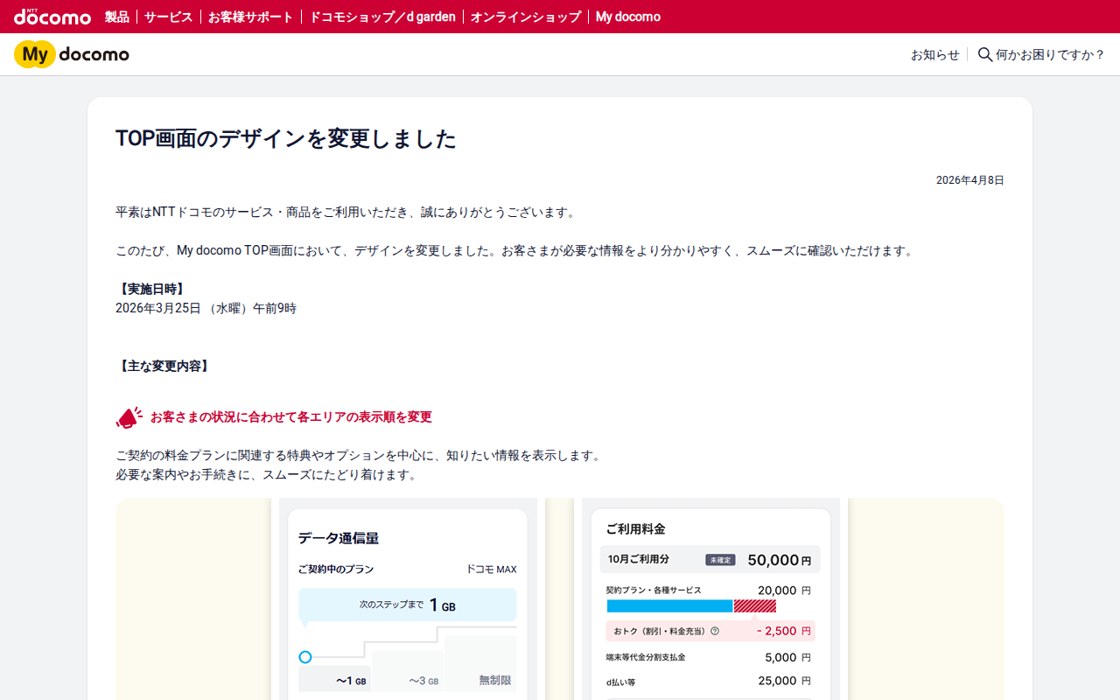Click the 未確定 badge

(721, 560)
